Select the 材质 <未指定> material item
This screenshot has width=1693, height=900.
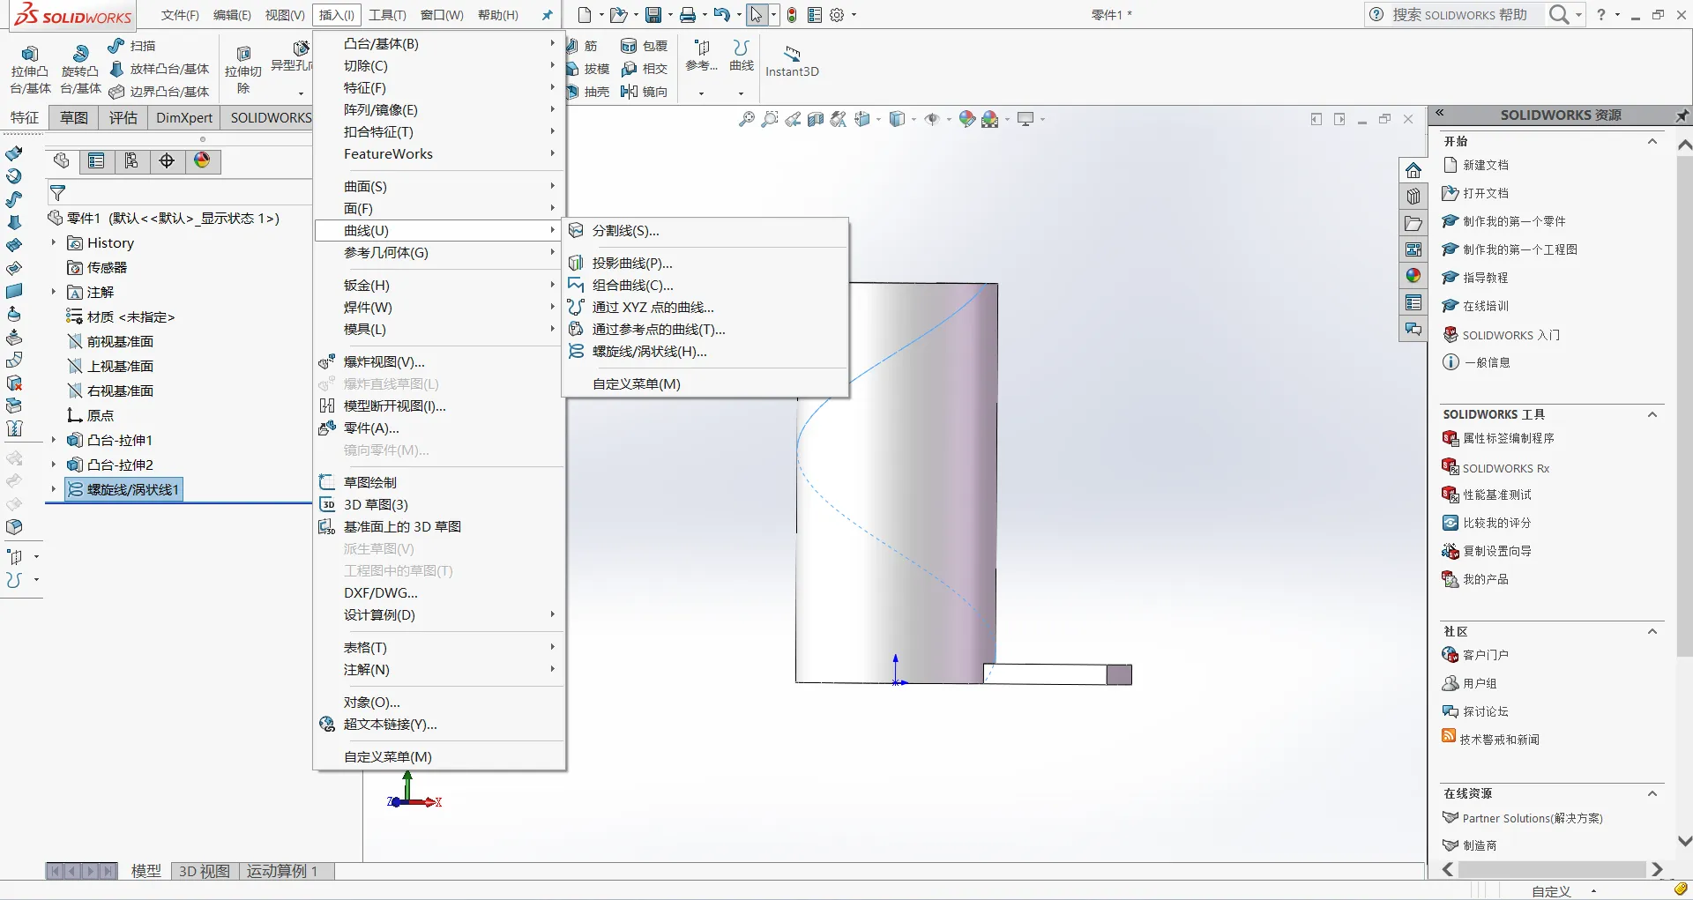(x=131, y=316)
